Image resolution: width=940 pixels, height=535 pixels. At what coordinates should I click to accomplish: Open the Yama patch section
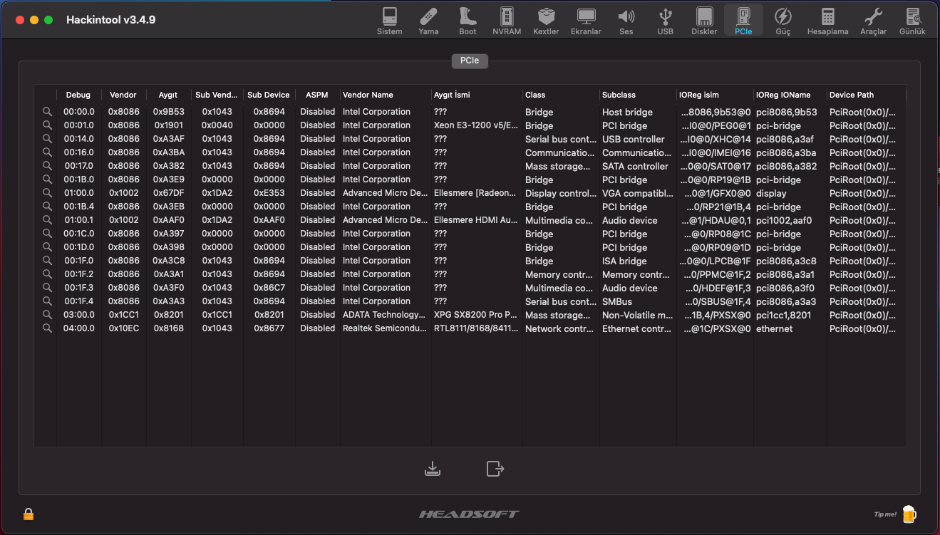tap(428, 21)
